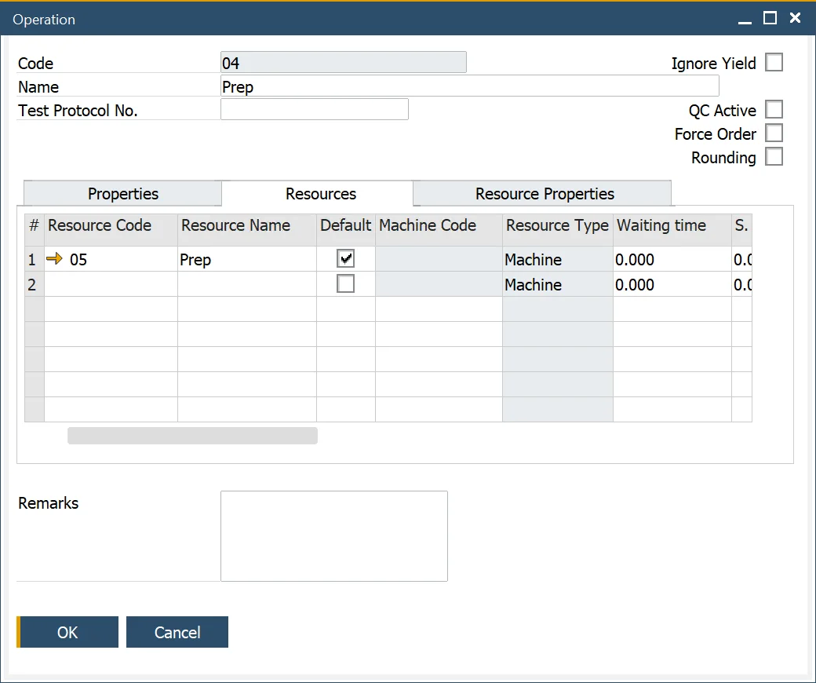
Task: Open Resource Type dropdown in row 1
Action: tap(557, 260)
